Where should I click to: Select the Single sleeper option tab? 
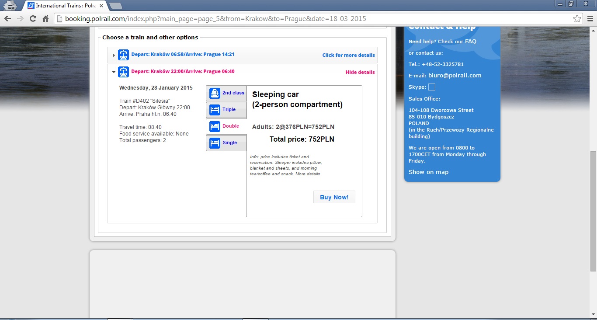(x=226, y=143)
